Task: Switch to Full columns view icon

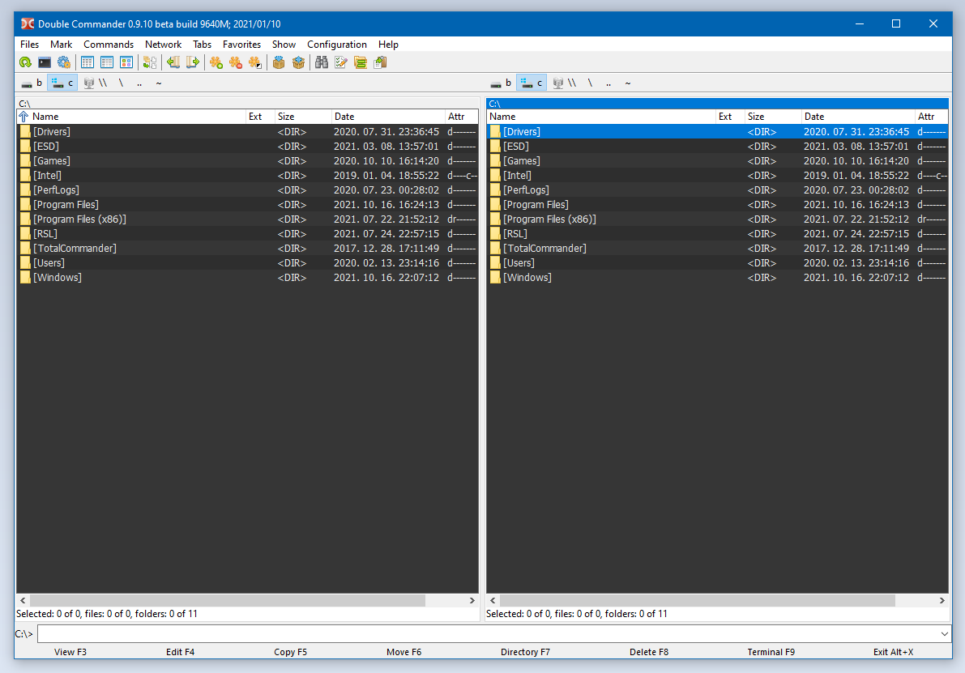Action: click(x=107, y=62)
